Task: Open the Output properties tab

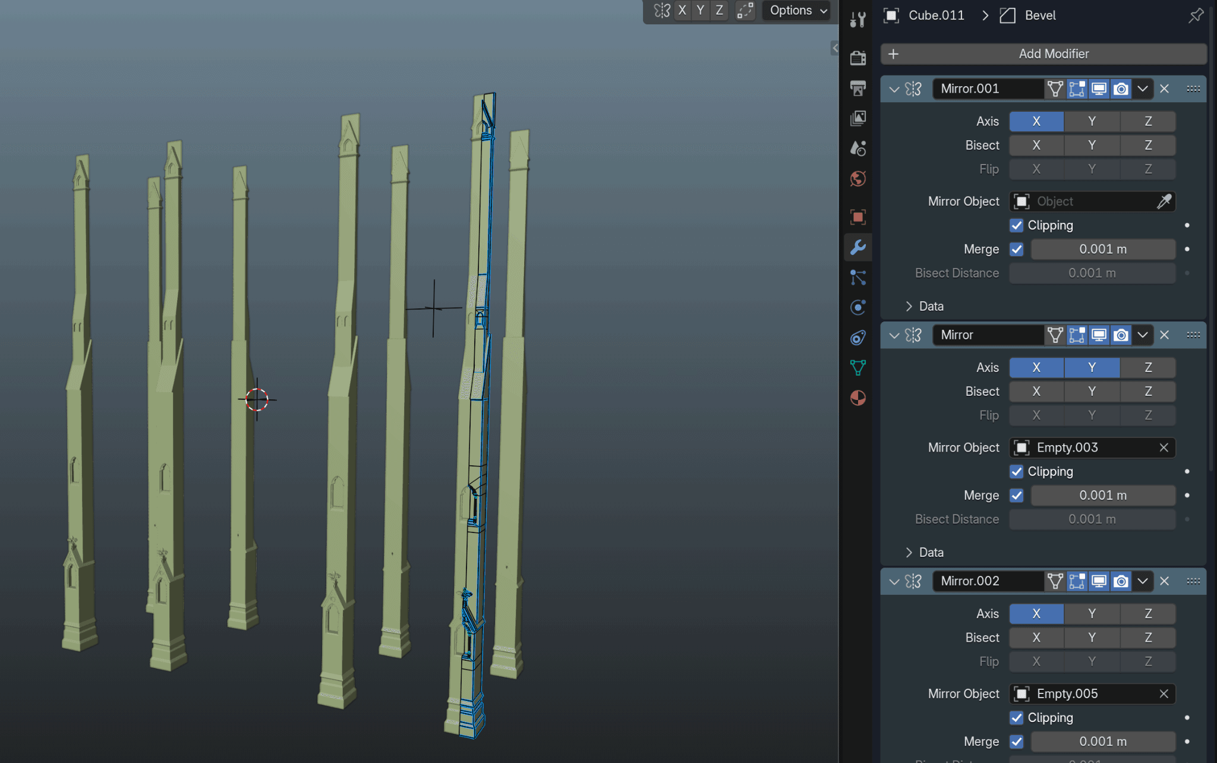Action: coord(857,88)
